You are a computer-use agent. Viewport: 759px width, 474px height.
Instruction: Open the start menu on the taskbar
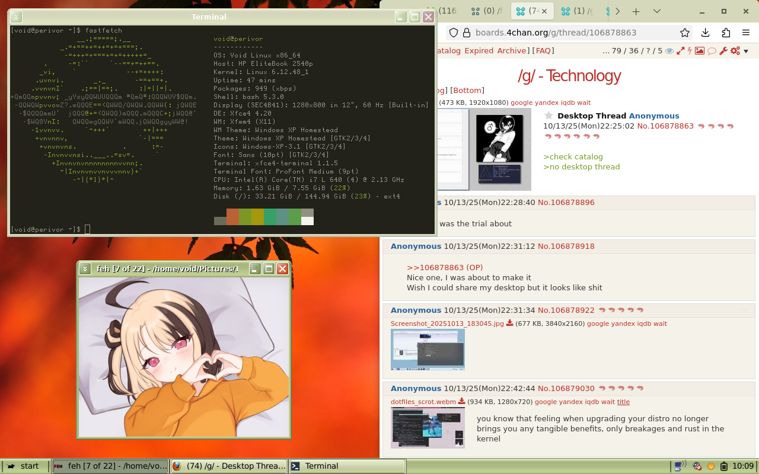[25, 466]
